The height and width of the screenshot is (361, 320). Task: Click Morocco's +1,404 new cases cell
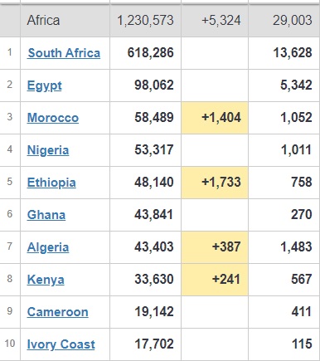click(215, 118)
